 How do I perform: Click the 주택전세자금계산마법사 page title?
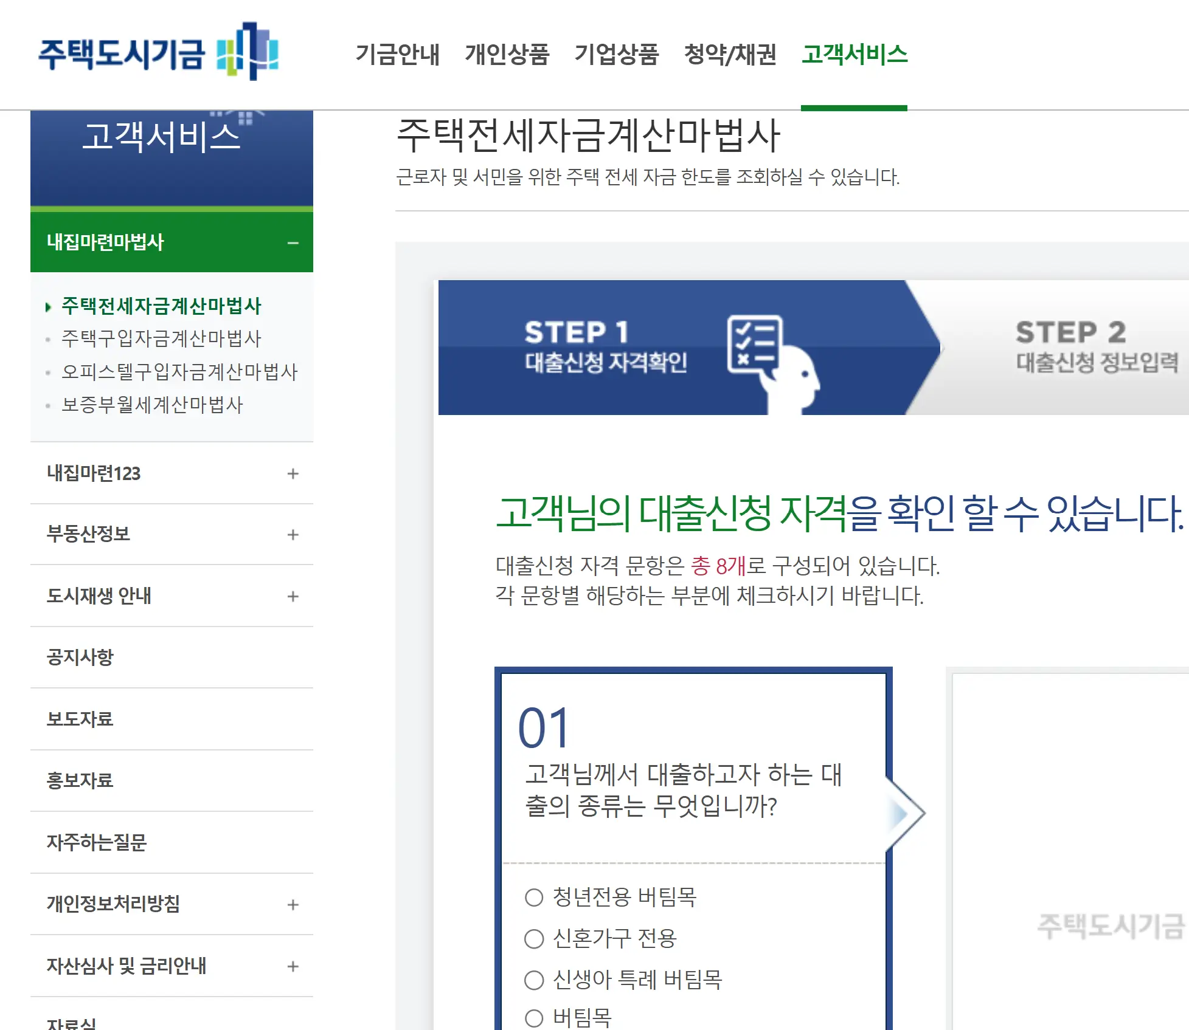588,135
